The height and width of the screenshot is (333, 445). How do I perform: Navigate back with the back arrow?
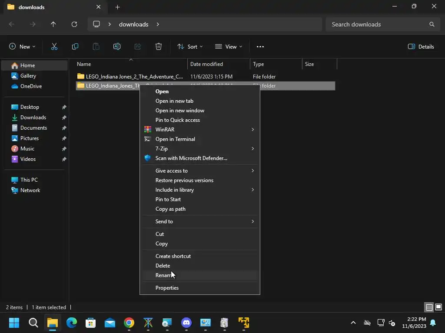tap(12, 24)
